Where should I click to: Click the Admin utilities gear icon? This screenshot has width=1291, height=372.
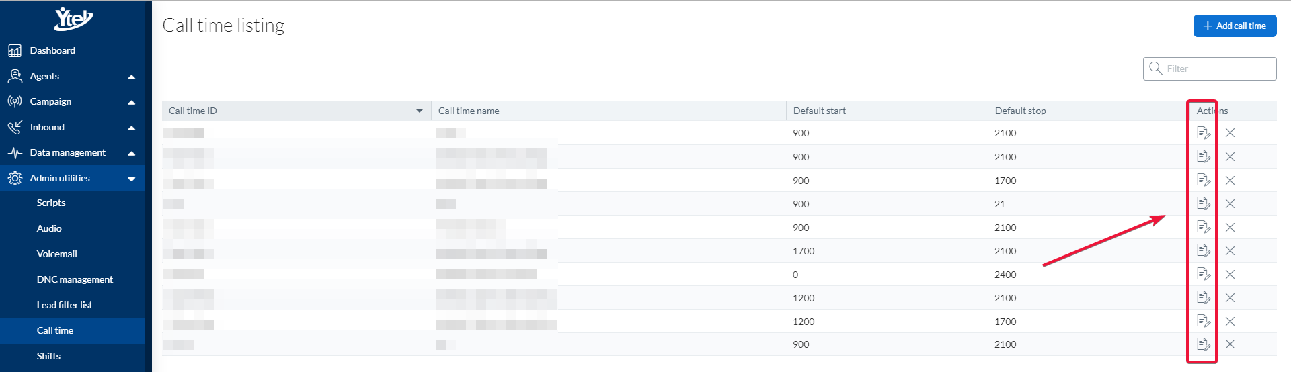click(x=15, y=178)
